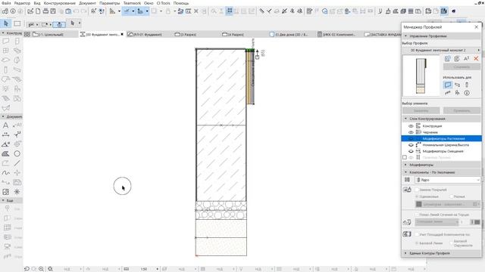Viewport: 485px width, 272px height.
Task: Click the zoom in magnifier at bottom left
Action: (x=41, y=269)
